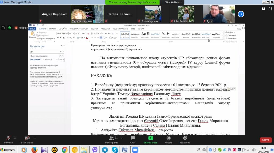The width and height of the screenshot is (274, 153).
Task: Open the ССЫЛКИ ribbon tab
Action: [94, 29]
